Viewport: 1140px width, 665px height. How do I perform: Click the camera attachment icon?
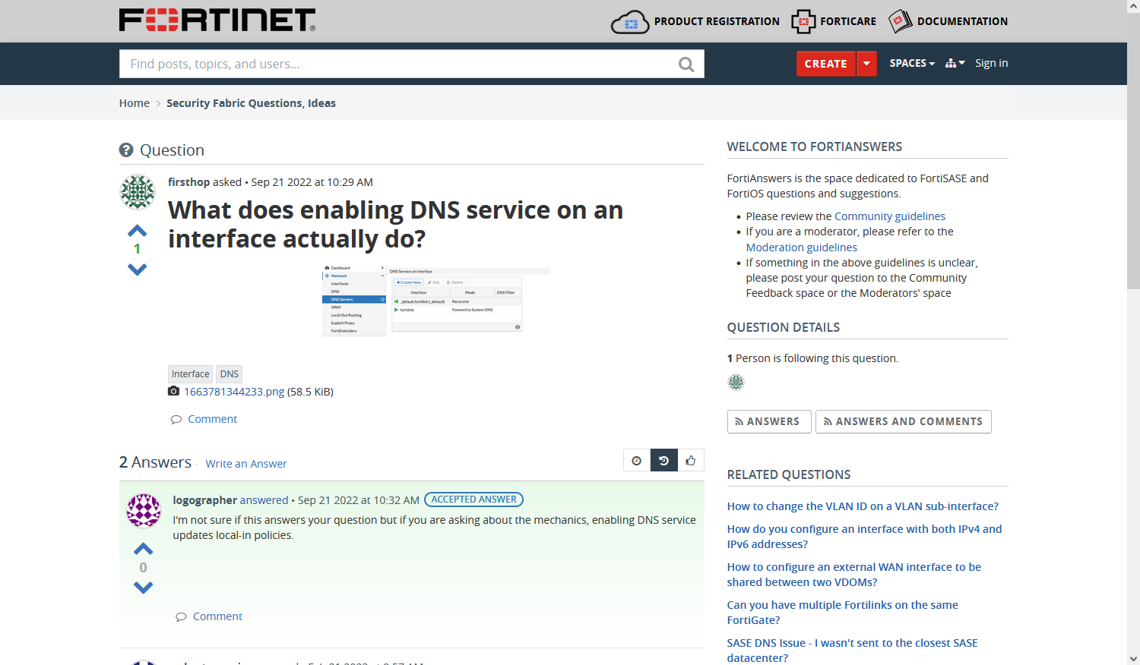point(174,391)
